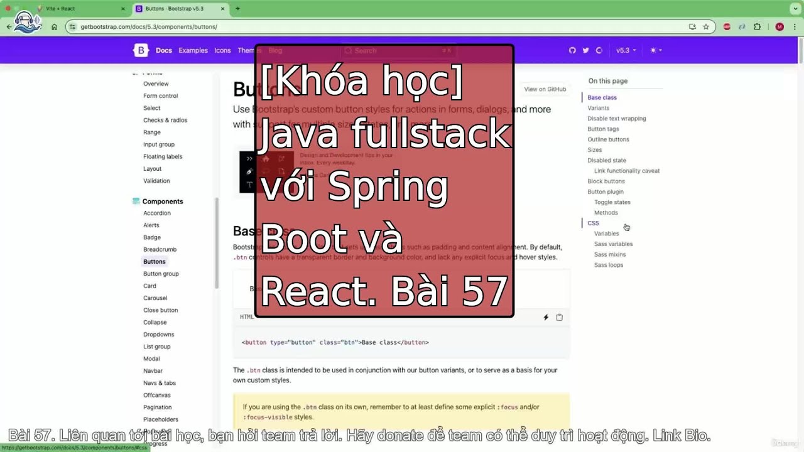Screen dimensions: 804x452
Task: Open Examples in the navbar
Action: (193, 50)
